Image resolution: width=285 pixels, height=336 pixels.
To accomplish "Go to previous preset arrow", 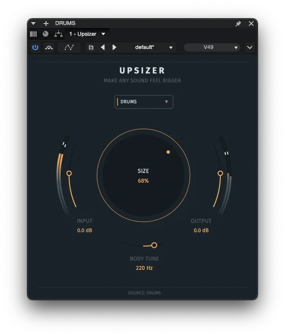I will [x=103, y=48].
